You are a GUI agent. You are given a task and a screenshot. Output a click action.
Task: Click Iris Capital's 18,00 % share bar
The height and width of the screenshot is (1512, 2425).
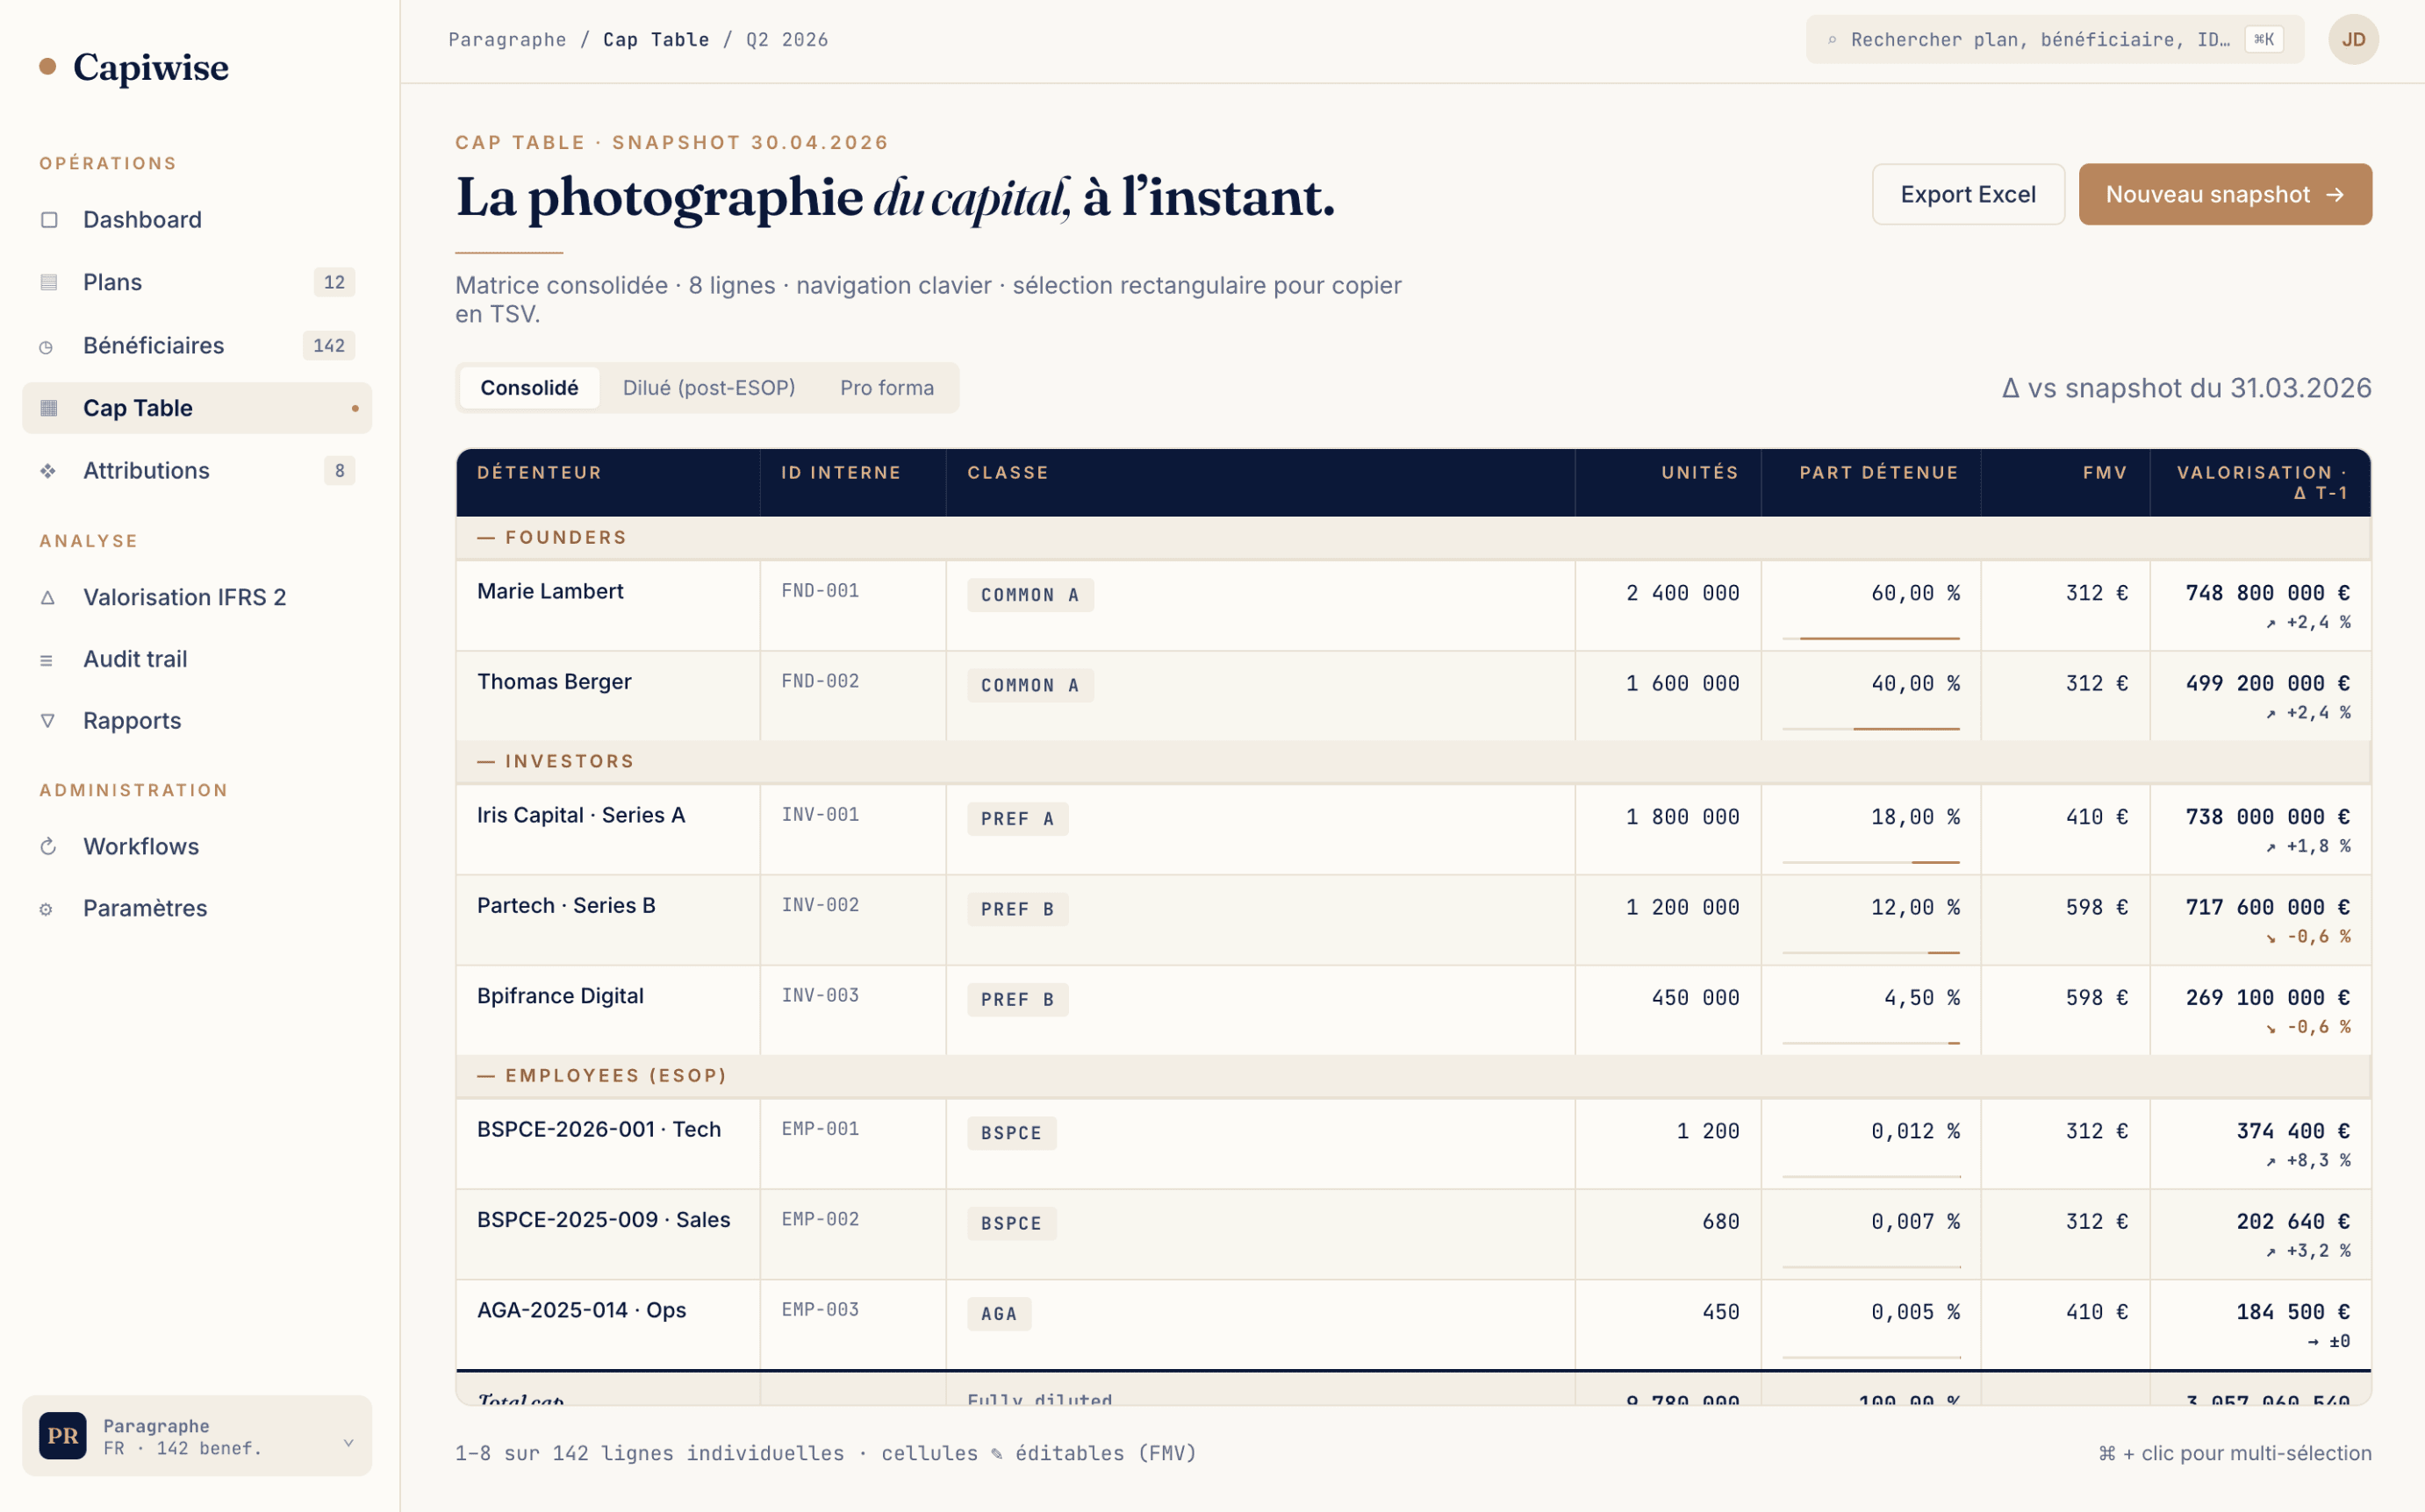tap(1871, 862)
